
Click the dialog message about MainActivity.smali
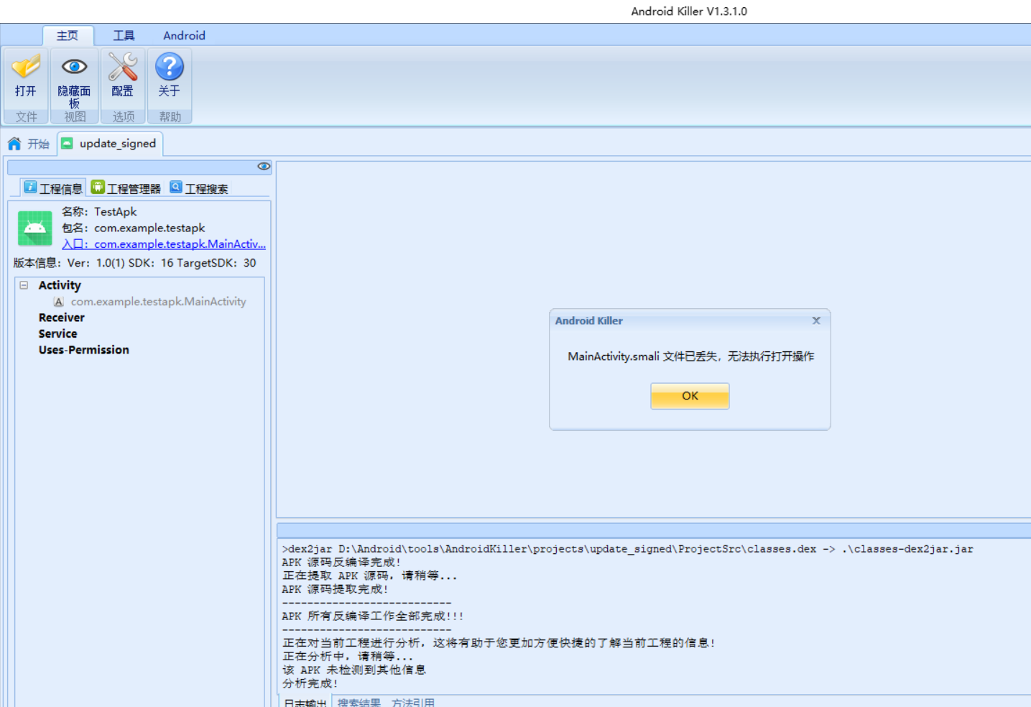pos(691,356)
